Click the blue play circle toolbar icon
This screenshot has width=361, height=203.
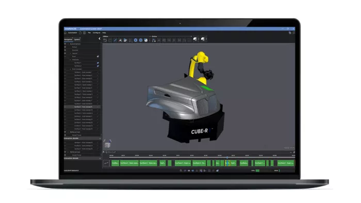pyautogui.click(x=136, y=40)
